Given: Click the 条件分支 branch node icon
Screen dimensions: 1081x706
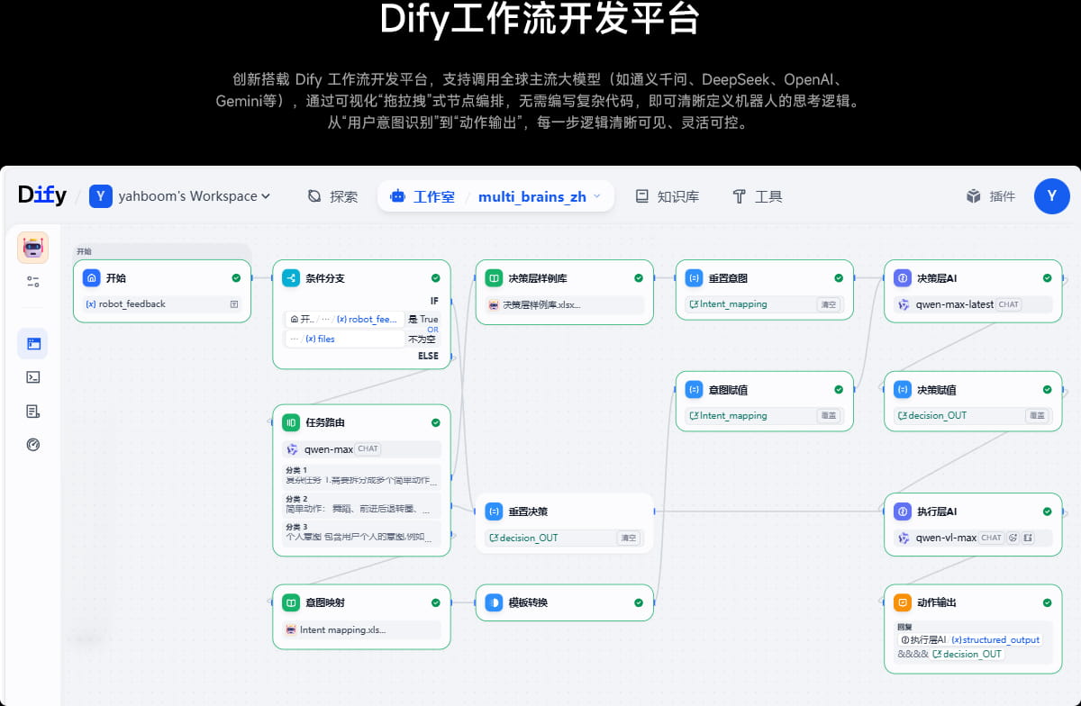Looking at the screenshot, I should [x=291, y=278].
